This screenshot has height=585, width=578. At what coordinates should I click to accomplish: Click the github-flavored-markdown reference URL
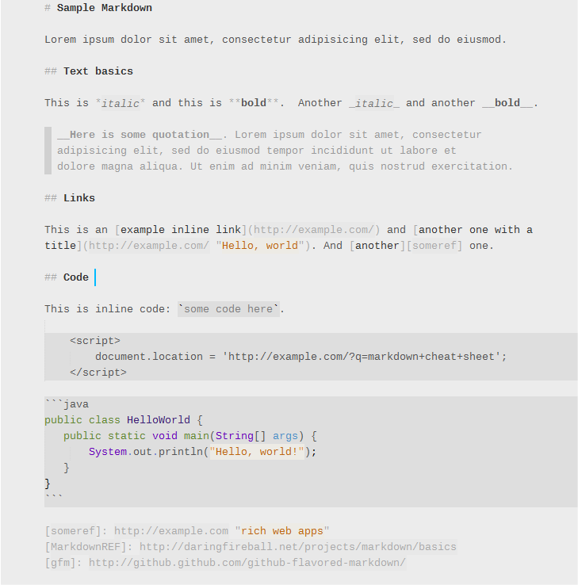[247, 563]
